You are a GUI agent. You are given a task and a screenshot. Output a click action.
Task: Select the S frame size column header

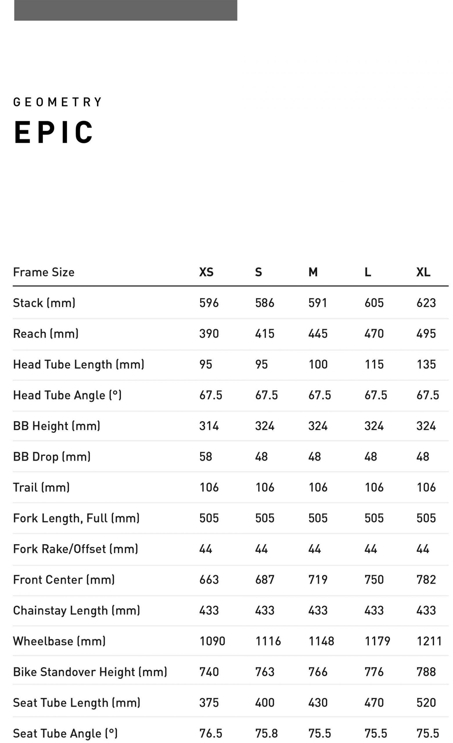(258, 272)
